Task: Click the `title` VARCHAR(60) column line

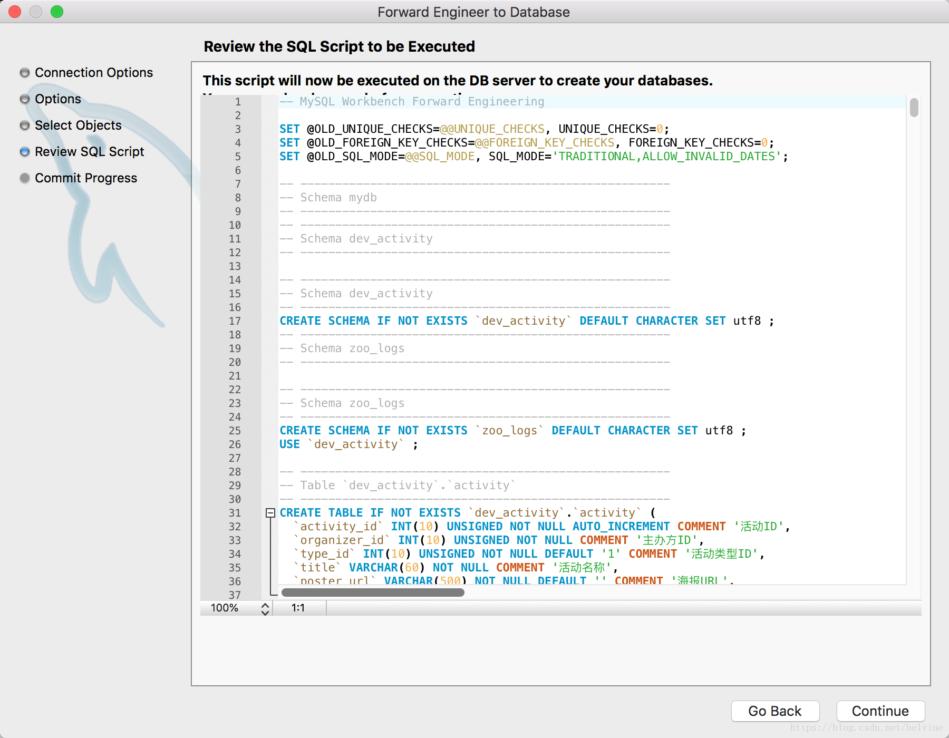Action: coord(455,567)
